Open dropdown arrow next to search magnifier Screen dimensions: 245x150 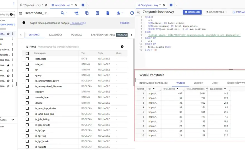(67, 13)
